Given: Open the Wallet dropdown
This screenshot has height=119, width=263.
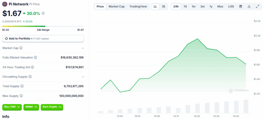Looking at the screenshot, I should click(31, 107).
